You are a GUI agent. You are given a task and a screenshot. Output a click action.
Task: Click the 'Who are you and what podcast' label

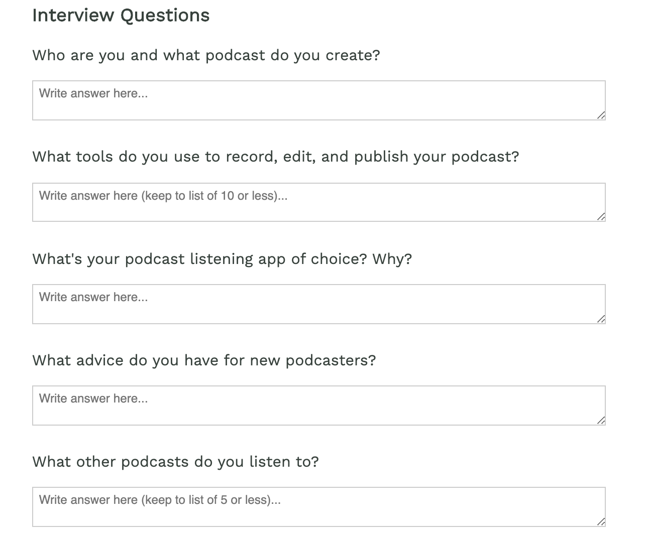tap(206, 55)
